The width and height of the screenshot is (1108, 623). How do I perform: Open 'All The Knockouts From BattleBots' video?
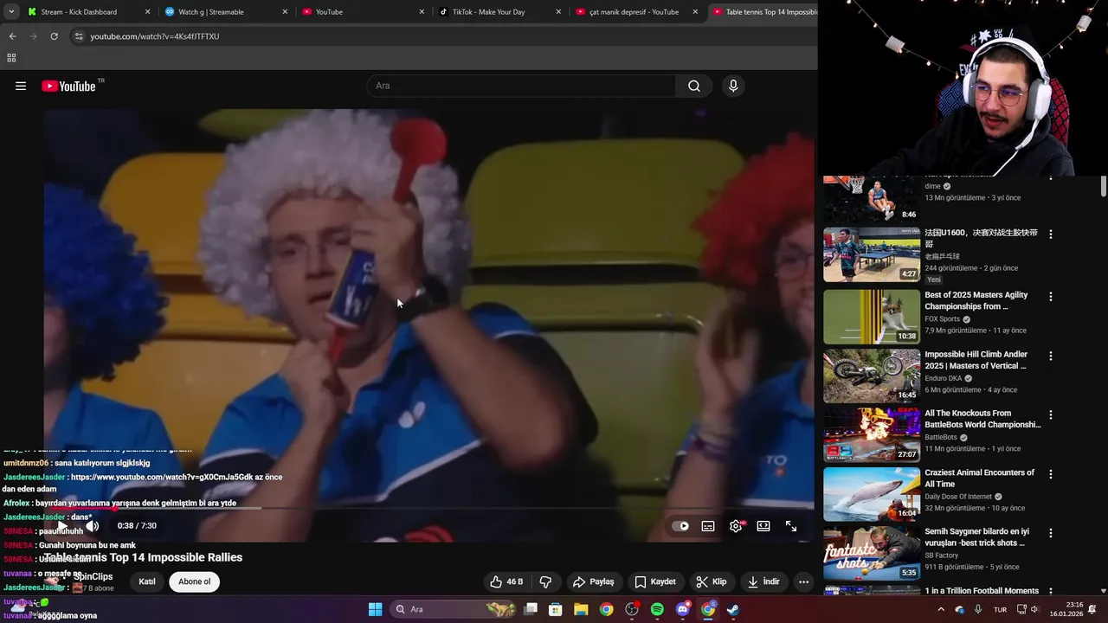point(982,419)
